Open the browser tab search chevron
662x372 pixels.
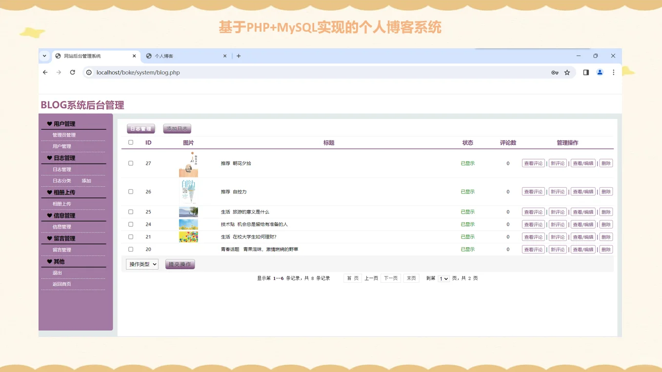click(44, 56)
